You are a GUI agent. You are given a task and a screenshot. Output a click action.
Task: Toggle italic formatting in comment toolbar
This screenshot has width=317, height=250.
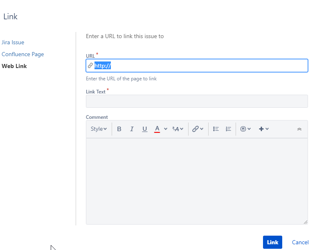click(x=132, y=129)
